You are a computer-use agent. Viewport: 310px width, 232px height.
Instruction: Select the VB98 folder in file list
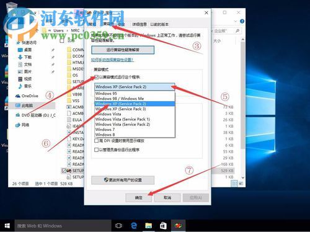[74, 94]
